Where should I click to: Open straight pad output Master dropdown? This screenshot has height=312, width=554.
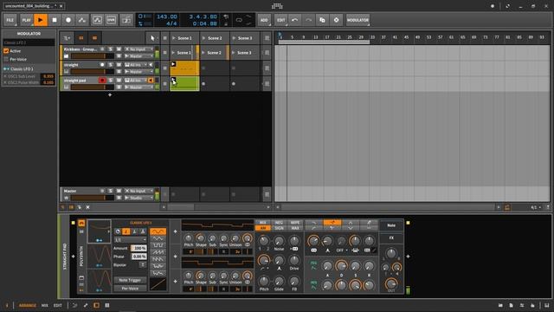coord(138,87)
